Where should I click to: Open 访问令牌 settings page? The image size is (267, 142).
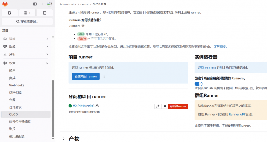click(x=15, y=93)
